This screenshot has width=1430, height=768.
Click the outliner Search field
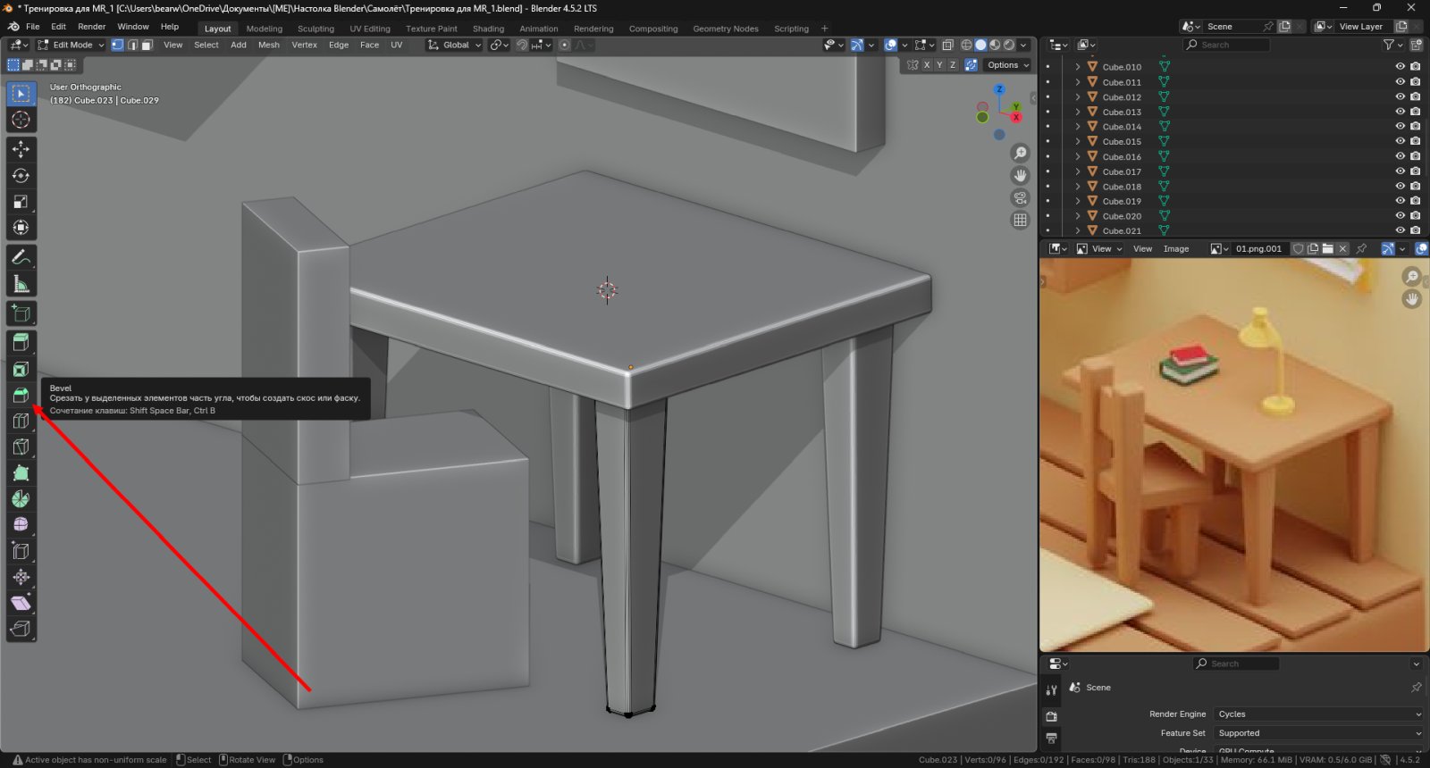point(1226,45)
